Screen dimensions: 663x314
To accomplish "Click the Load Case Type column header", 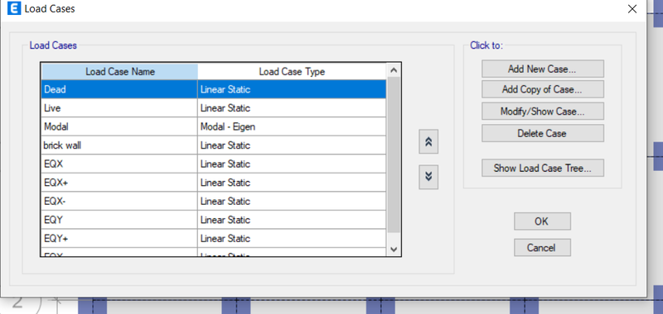I will tap(292, 71).
